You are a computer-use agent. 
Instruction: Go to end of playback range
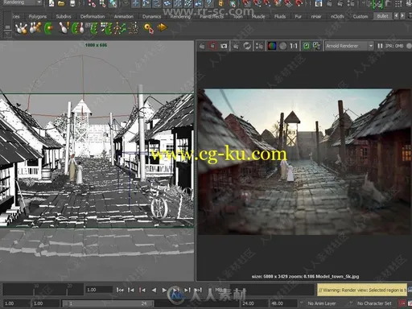pyautogui.click(x=198, y=290)
